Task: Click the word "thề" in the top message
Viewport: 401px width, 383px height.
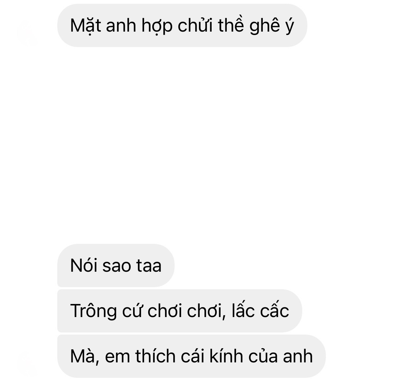Action: [231, 25]
